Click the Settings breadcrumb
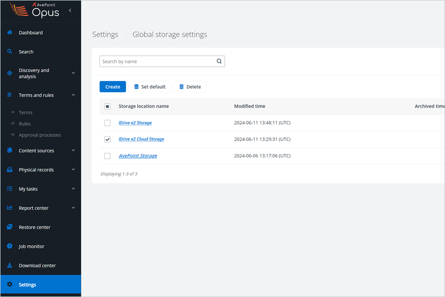This screenshot has height=297, width=445. pos(105,34)
